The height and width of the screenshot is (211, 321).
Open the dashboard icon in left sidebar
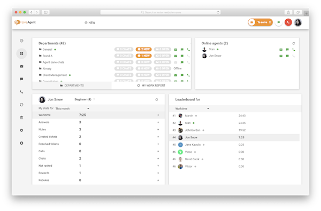click(x=21, y=53)
